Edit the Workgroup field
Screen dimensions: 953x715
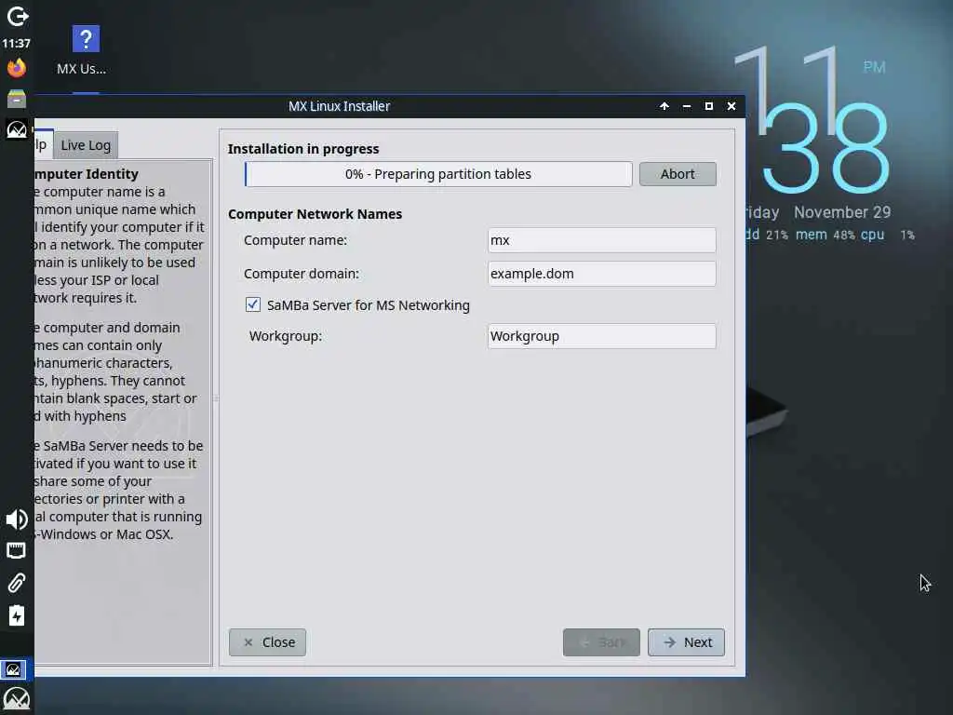coord(602,336)
